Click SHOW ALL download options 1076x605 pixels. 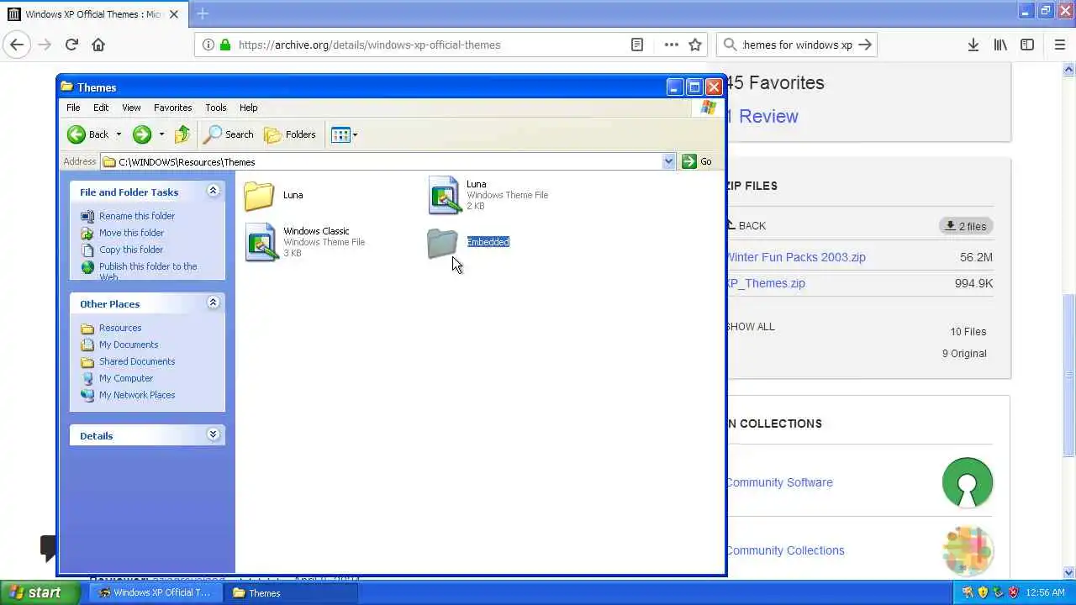click(750, 327)
